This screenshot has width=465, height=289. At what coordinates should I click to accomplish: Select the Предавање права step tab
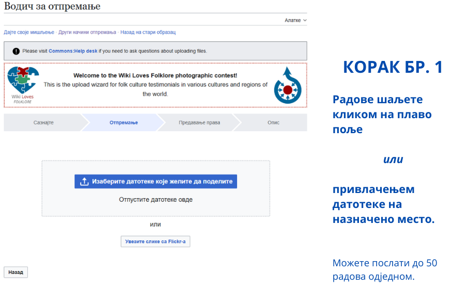199,122
